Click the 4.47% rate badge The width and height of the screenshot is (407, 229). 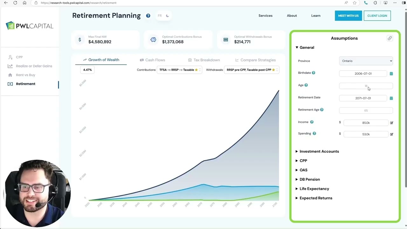pos(87,70)
